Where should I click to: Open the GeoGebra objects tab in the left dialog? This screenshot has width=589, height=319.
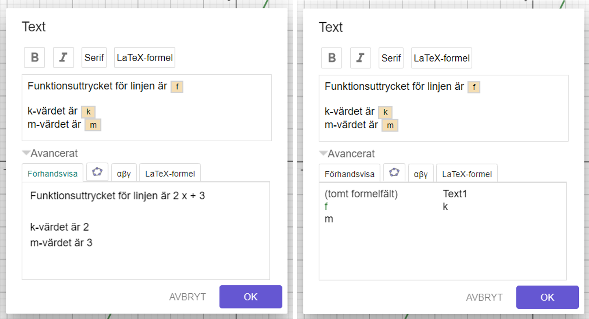pyautogui.click(x=97, y=173)
